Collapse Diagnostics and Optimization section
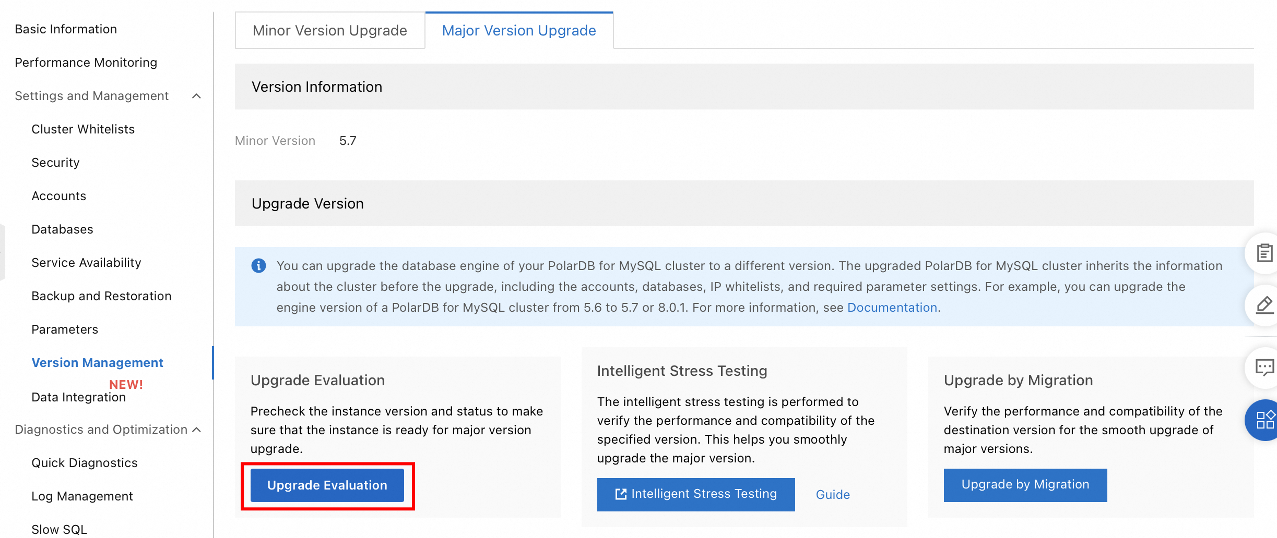 point(196,430)
